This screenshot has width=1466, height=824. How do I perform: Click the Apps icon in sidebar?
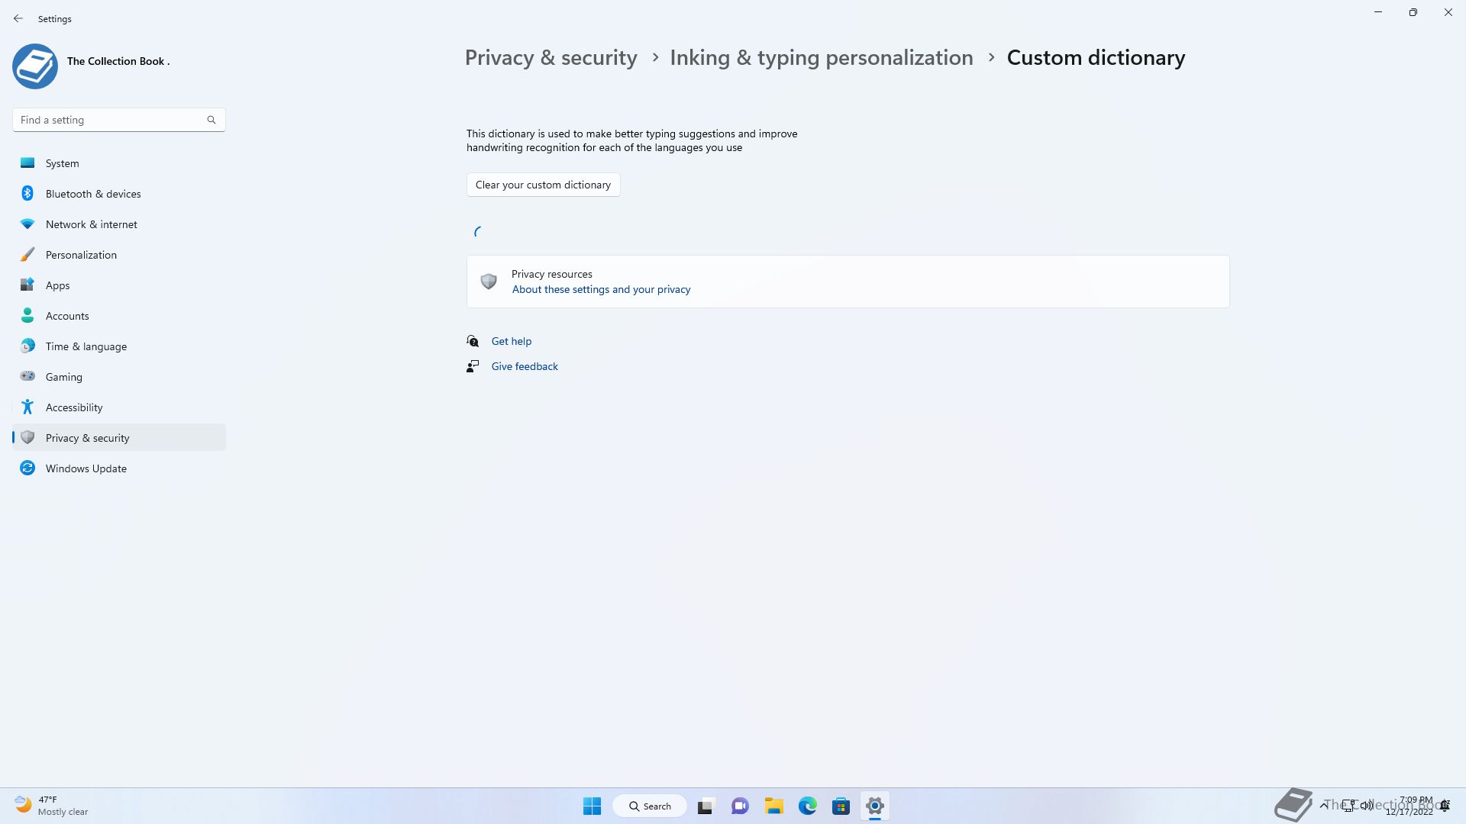coord(27,285)
